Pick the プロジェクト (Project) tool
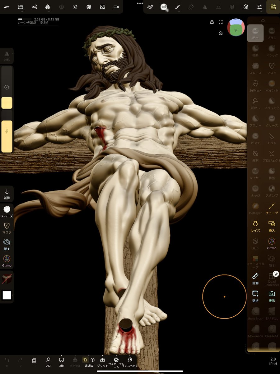280x374 pixels. (x=272, y=156)
